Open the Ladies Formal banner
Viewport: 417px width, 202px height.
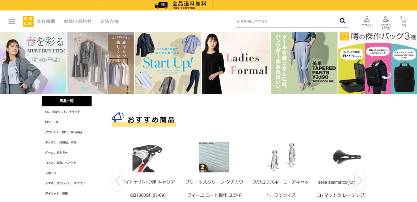[236, 63]
